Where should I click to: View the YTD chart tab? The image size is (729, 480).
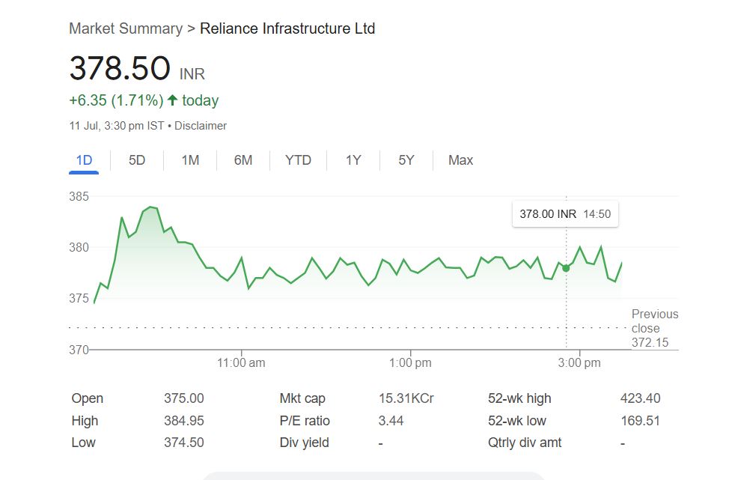[298, 160]
